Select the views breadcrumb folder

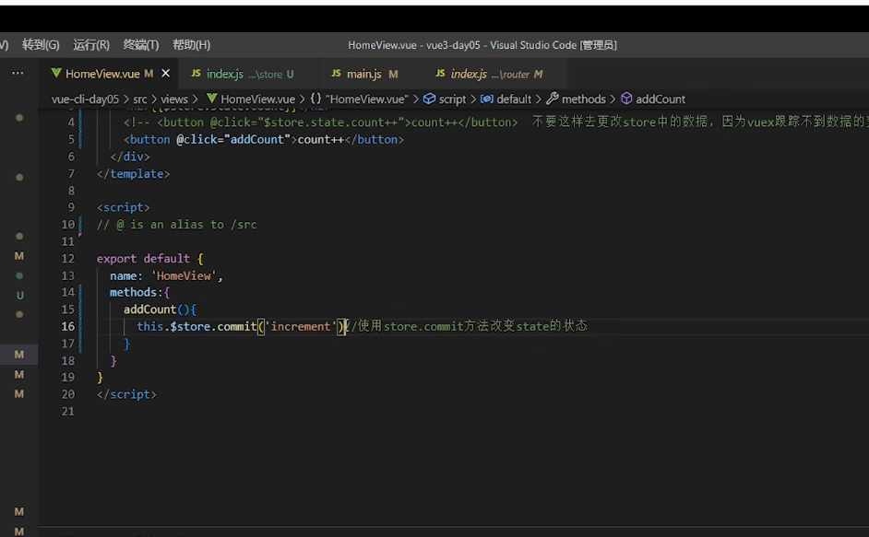click(x=174, y=99)
